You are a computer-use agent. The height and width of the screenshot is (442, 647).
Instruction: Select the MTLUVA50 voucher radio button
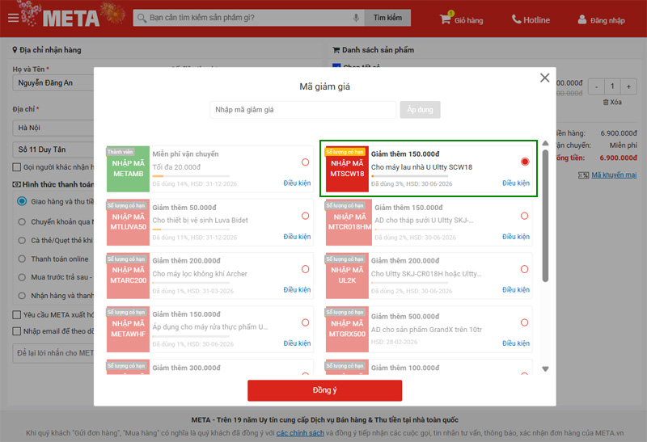click(305, 216)
